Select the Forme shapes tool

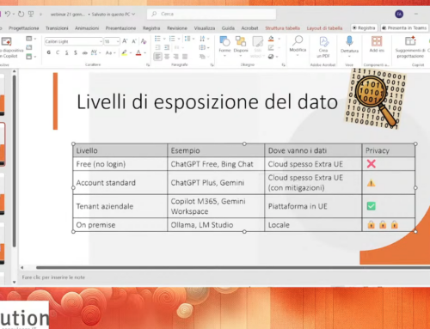coord(224,46)
